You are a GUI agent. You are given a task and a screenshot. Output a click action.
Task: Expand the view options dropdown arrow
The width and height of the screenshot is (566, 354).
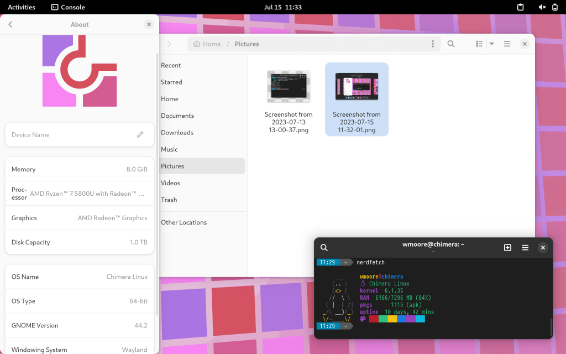coord(491,44)
